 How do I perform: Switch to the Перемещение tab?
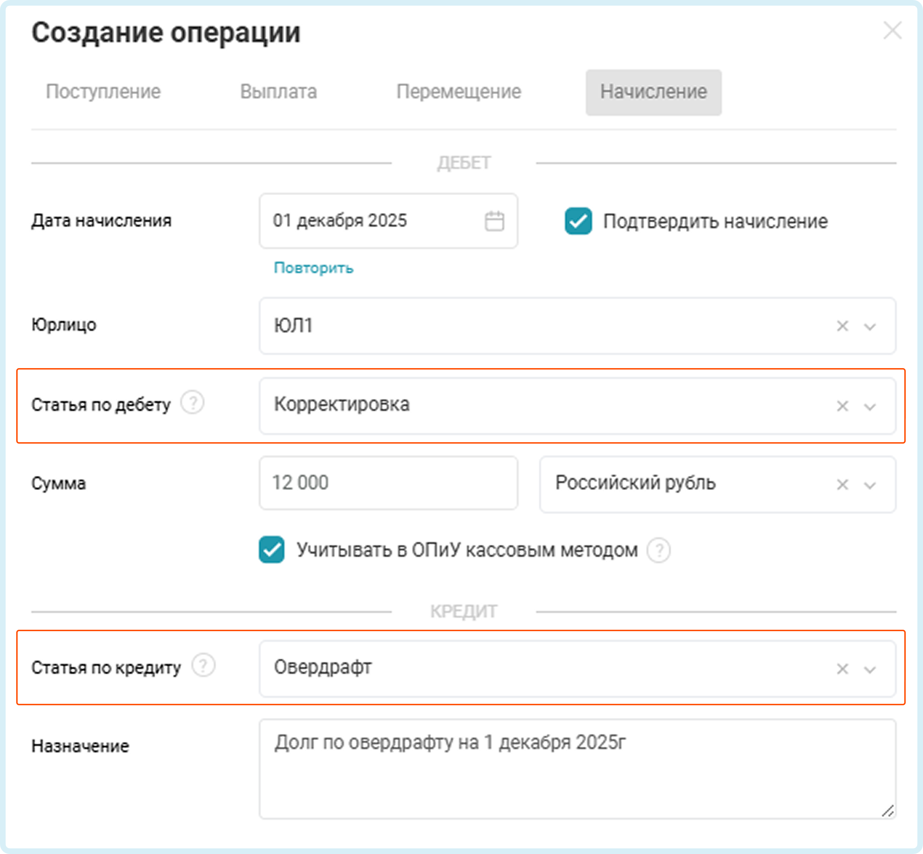[458, 92]
